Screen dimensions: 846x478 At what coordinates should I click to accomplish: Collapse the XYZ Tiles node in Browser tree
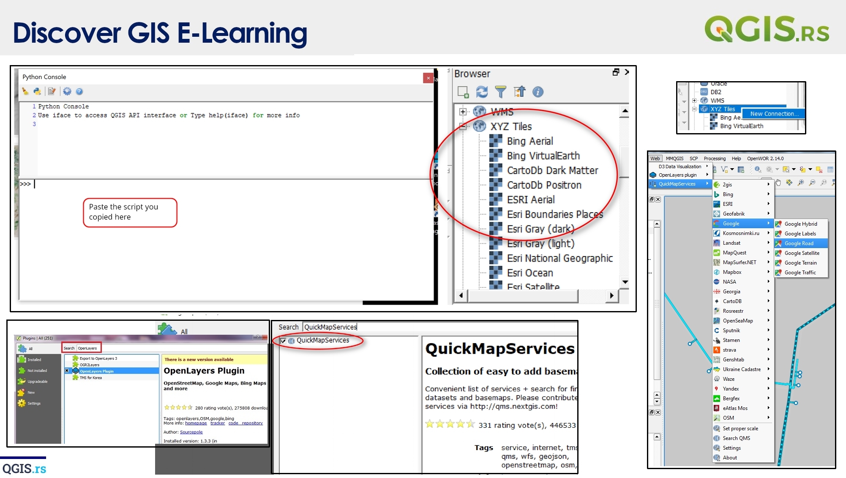pos(463,126)
